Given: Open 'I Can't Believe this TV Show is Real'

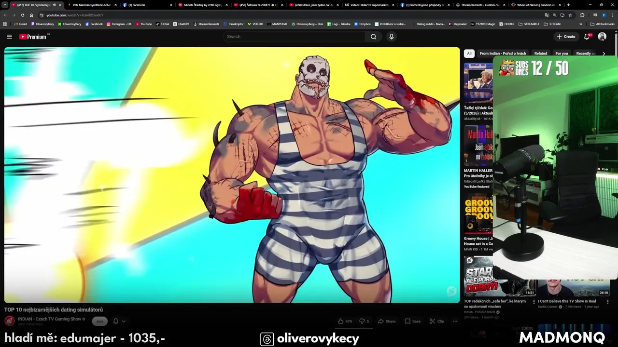Looking at the screenshot, I should click(567, 301).
